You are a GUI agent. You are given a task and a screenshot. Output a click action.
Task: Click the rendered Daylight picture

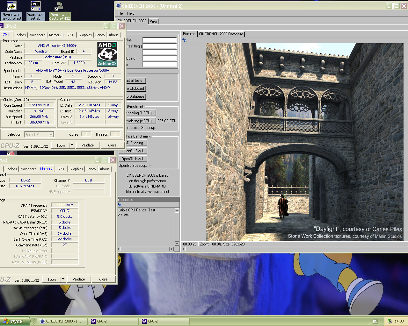tap(304, 142)
